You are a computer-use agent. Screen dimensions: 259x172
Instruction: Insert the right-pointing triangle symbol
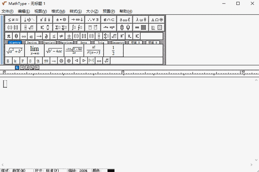point(84,61)
